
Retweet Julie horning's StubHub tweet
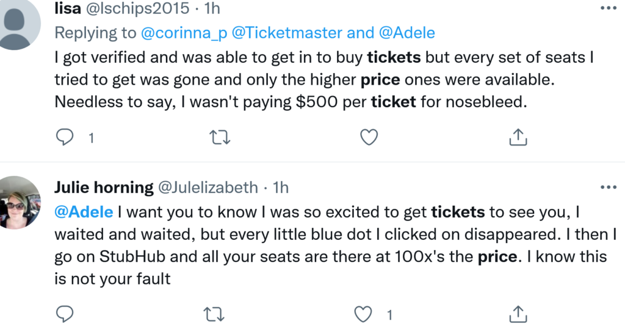tap(216, 314)
